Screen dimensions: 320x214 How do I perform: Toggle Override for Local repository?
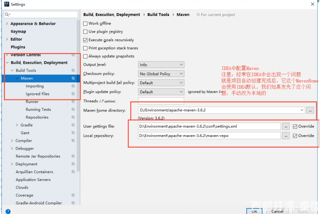click(295, 136)
